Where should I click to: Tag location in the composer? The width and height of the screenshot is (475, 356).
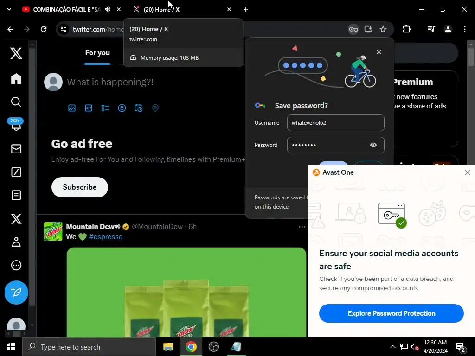click(155, 108)
